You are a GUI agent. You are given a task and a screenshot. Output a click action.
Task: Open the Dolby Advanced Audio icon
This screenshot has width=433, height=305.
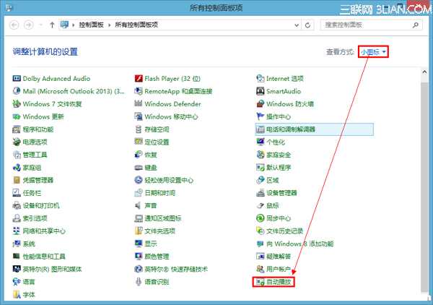(17, 79)
